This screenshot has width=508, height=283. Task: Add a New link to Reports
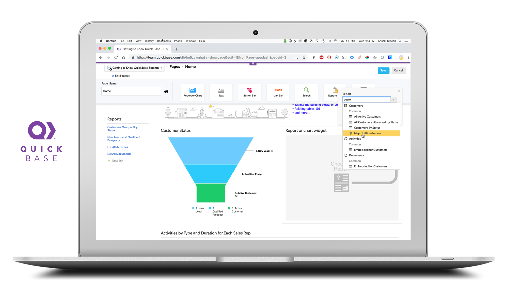[116, 161]
